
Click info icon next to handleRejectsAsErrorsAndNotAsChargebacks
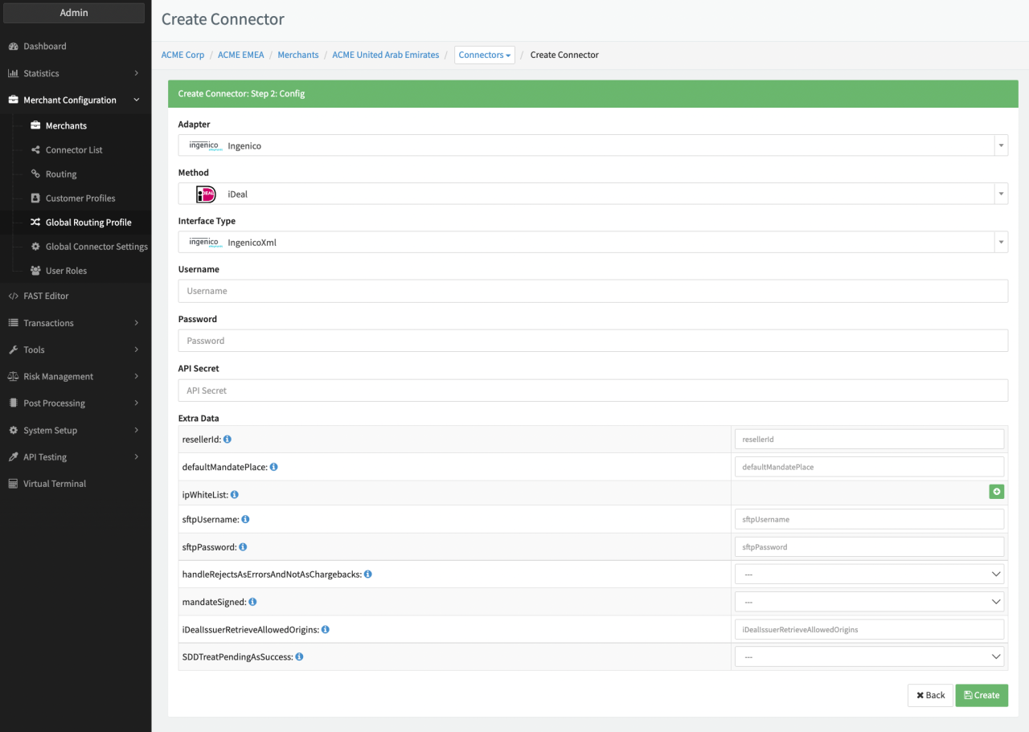[x=367, y=575]
